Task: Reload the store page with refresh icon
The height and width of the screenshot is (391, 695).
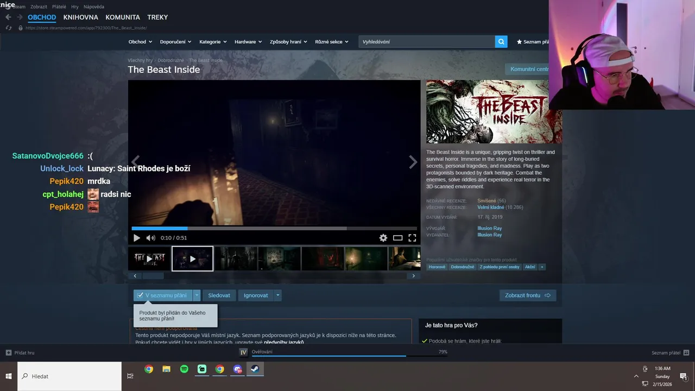Action: (8, 28)
